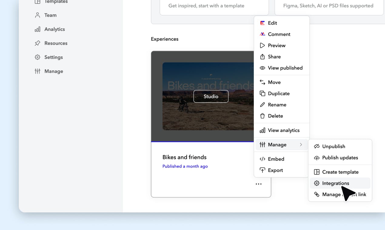Viewport: 385px width, 230px height.
Task: Choose Delete from the menu
Action: (x=282, y=116)
